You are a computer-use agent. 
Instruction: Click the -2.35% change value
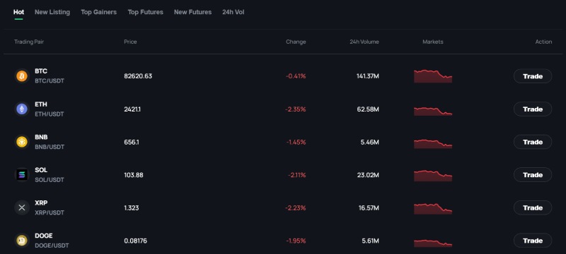click(295, 109)
